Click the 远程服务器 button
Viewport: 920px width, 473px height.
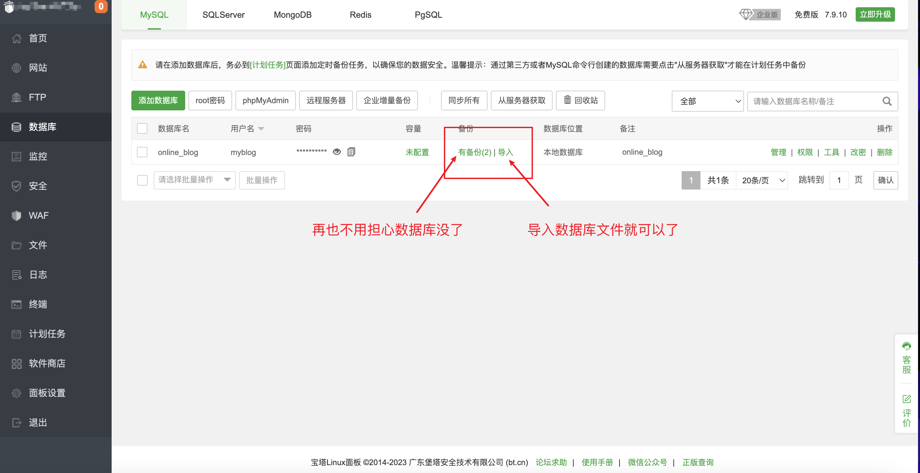(326, 101)
